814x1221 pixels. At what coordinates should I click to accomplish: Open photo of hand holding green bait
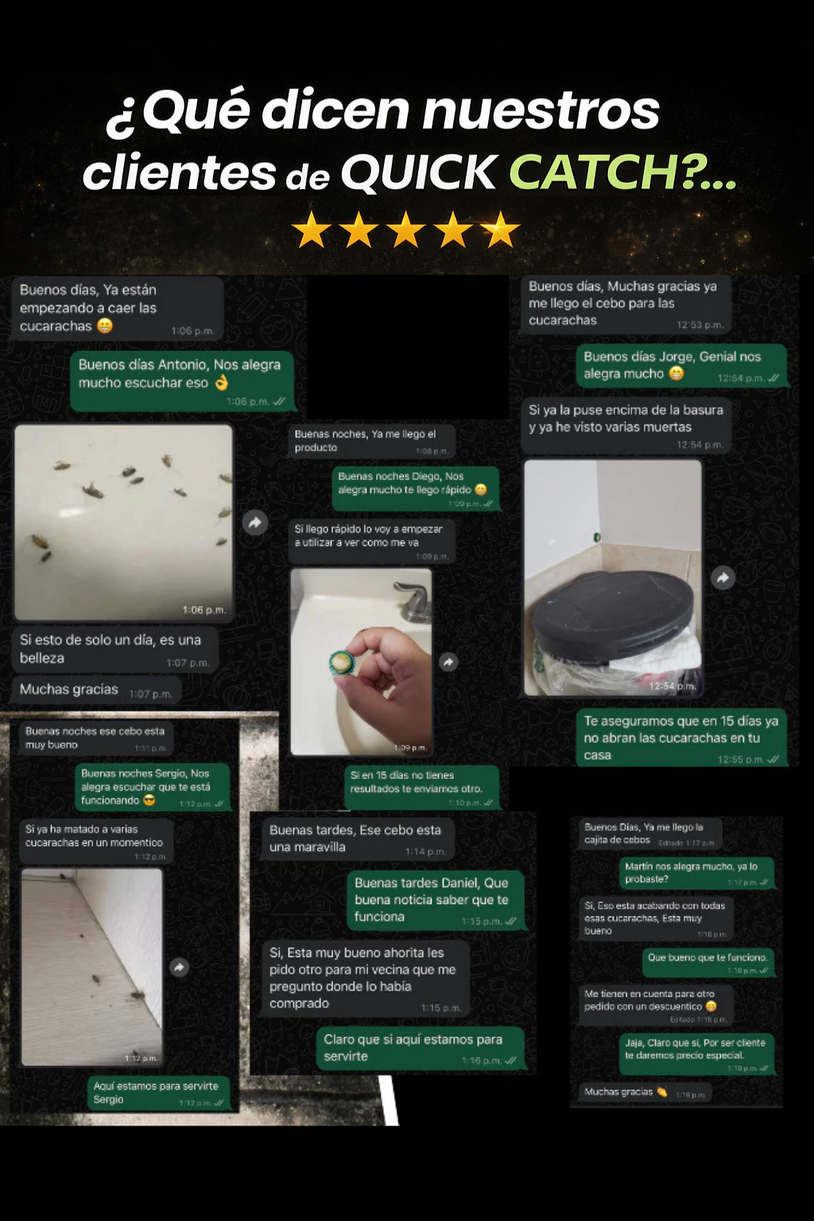[362, 661]
